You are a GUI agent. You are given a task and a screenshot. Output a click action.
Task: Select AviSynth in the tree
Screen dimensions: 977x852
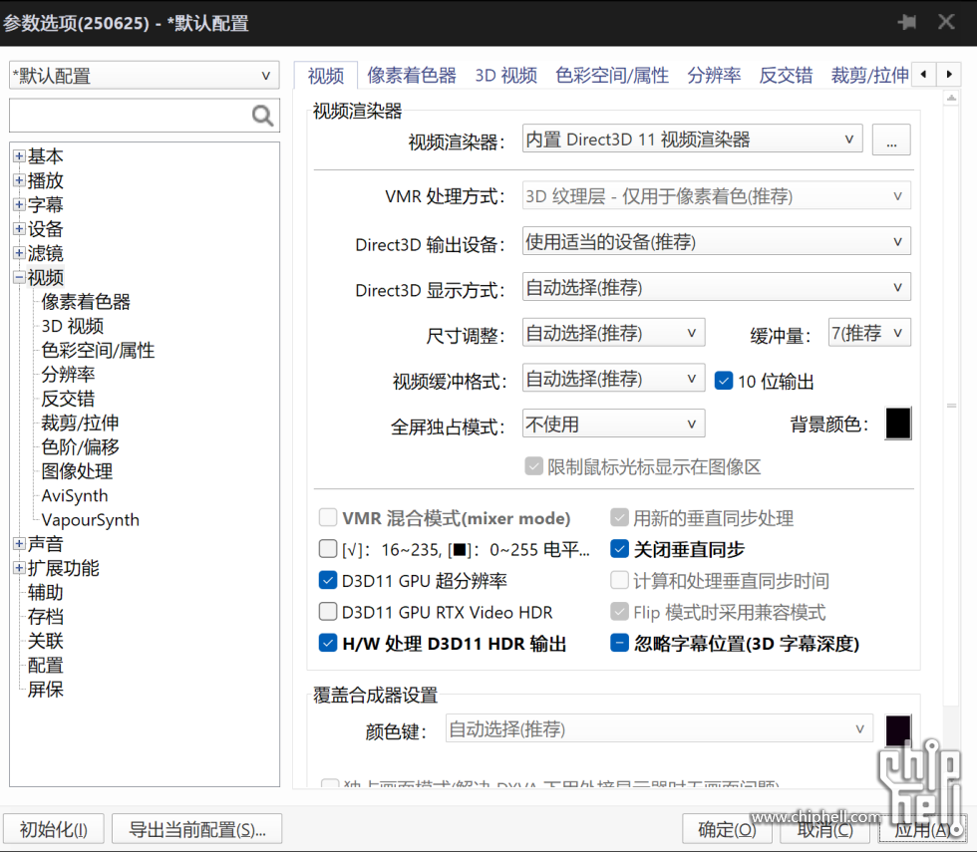(74, 496)
